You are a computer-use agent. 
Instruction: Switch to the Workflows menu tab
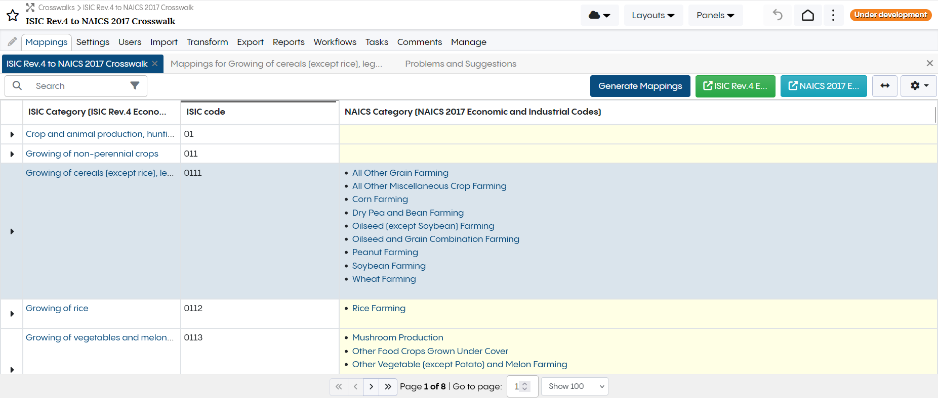click(335, 42)
